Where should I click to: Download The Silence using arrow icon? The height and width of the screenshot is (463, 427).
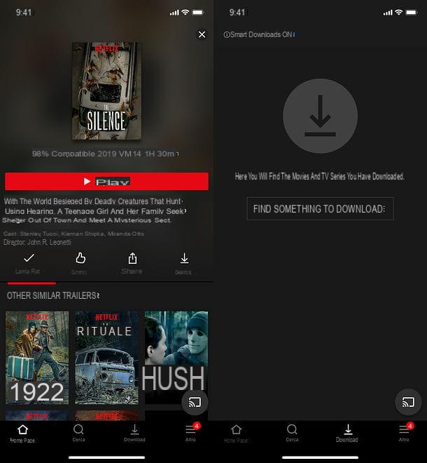coord(184,258)
